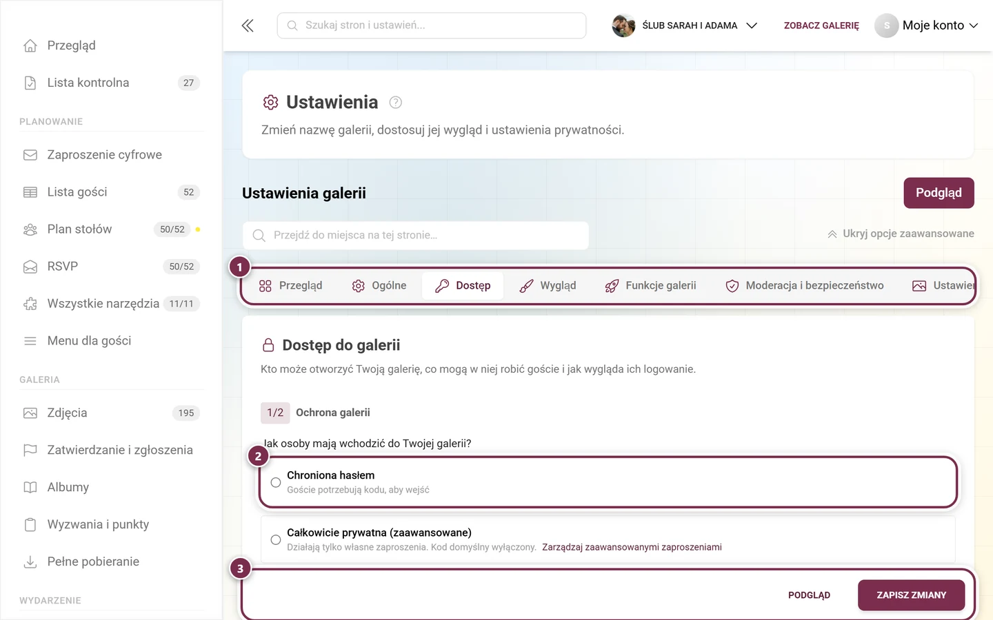Focus the Przejdź do miejsca na tej stronie field
Screen dimensions: 993x620
click(416, 236)
